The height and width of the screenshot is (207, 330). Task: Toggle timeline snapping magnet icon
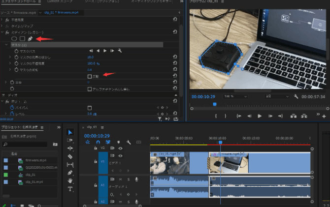97,142
